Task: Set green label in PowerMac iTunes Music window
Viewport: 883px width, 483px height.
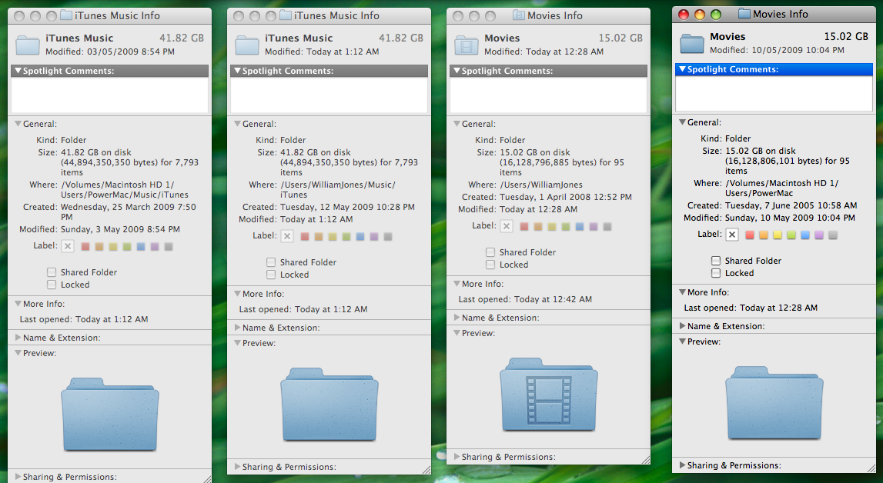Action: coord(127,247)
